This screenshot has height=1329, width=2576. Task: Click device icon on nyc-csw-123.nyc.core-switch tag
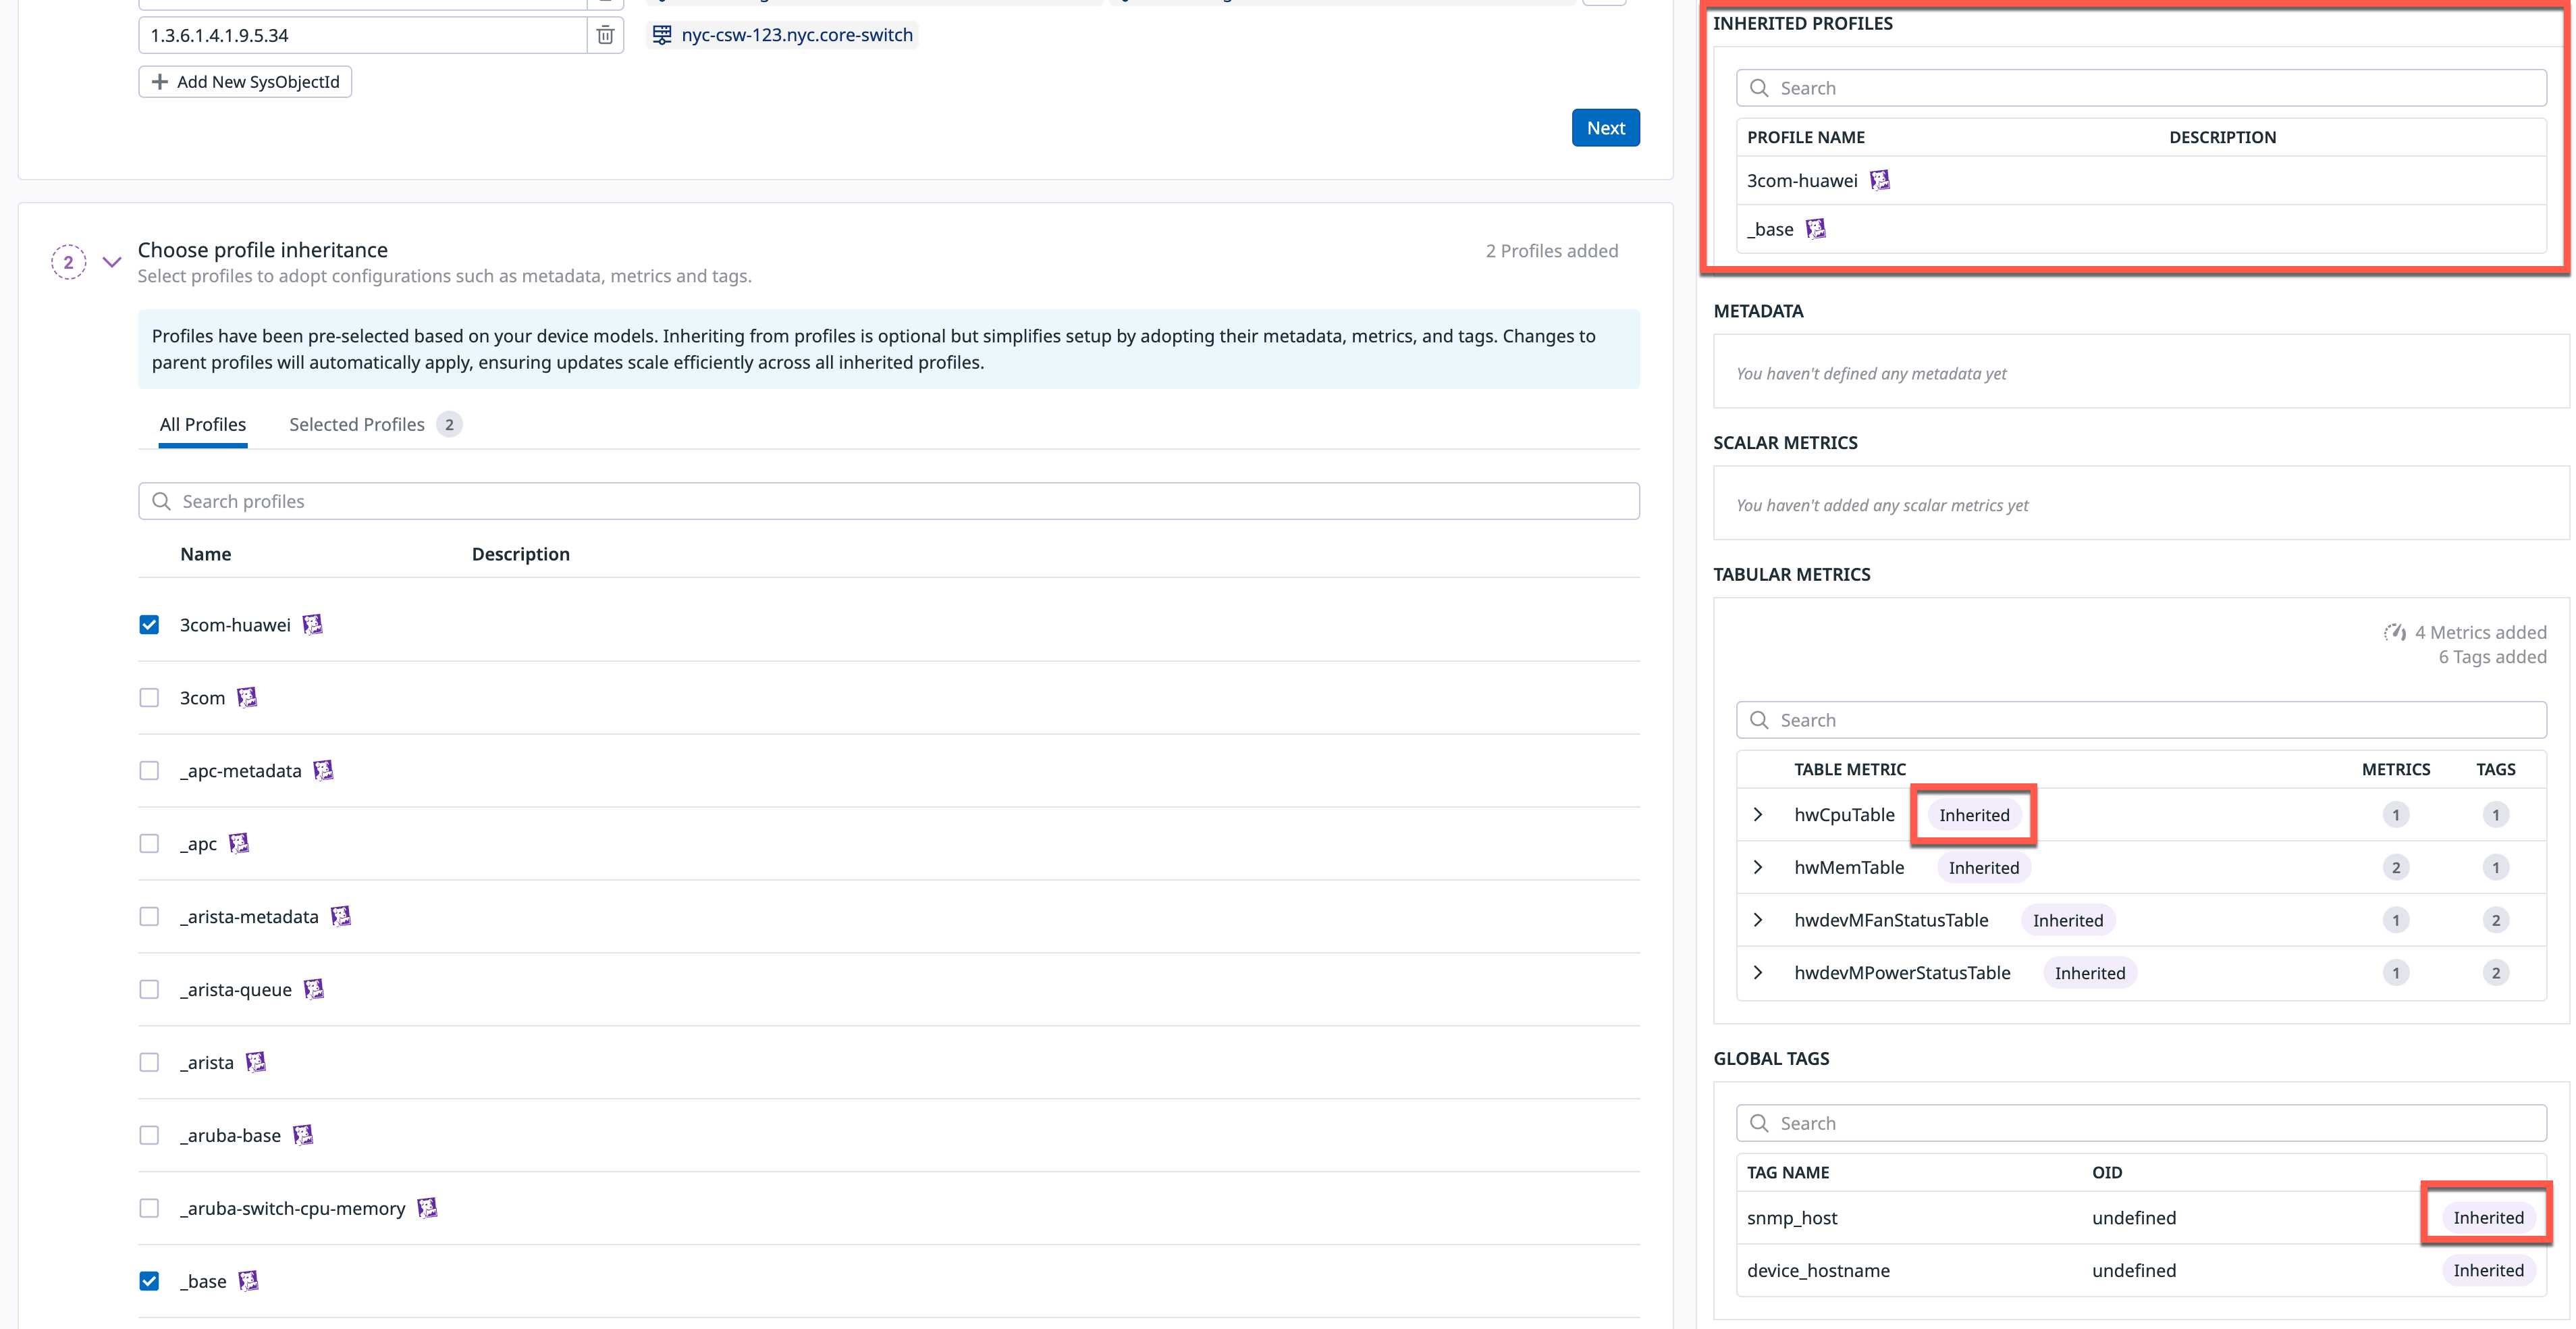[662, 35]
